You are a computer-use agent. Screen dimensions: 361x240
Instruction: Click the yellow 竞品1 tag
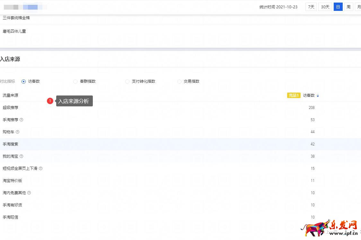294,95
